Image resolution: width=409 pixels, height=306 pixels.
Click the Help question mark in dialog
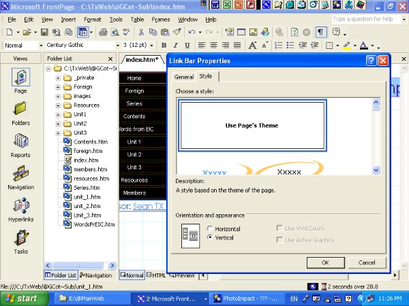click(x=372, y=61)
